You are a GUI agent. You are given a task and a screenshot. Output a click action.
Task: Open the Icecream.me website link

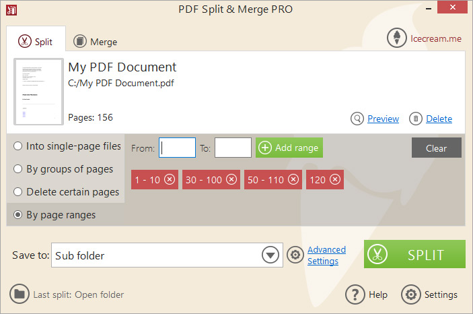pos(435,38)
